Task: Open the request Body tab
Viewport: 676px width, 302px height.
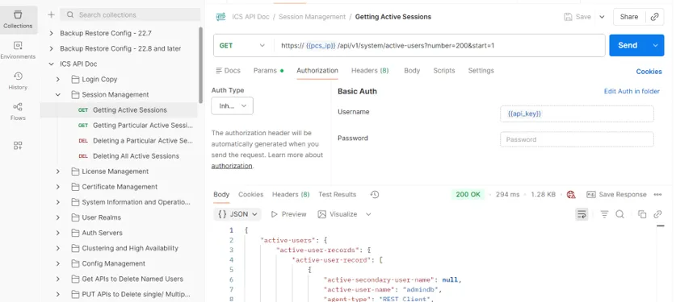Action: pos(412,70)
